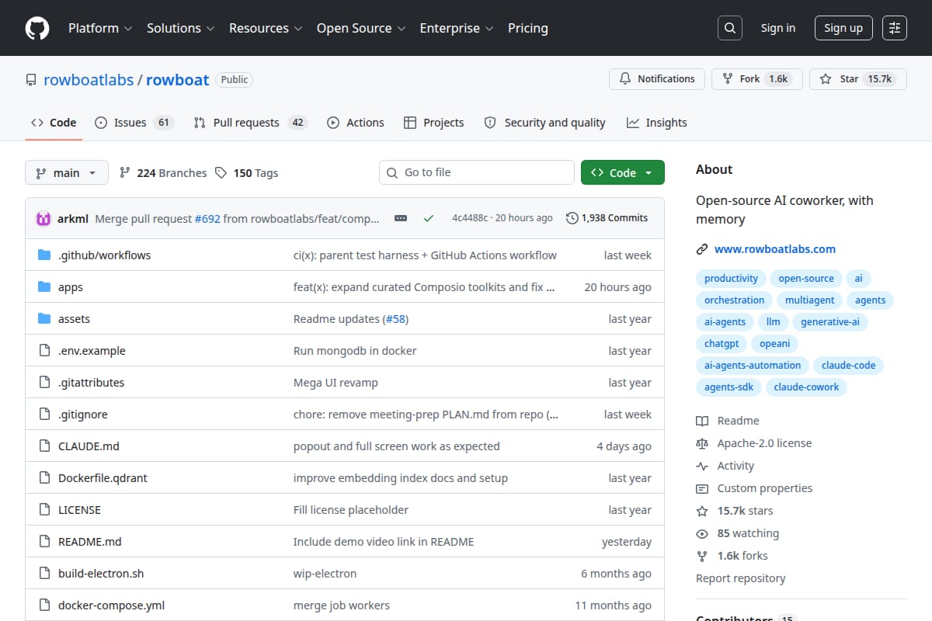
Task: Click the arkml avatar icon
Action: pos(43,219)
